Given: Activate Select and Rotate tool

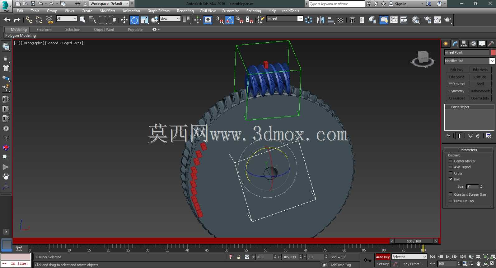Looking at the screenshot, I should 134,20.
